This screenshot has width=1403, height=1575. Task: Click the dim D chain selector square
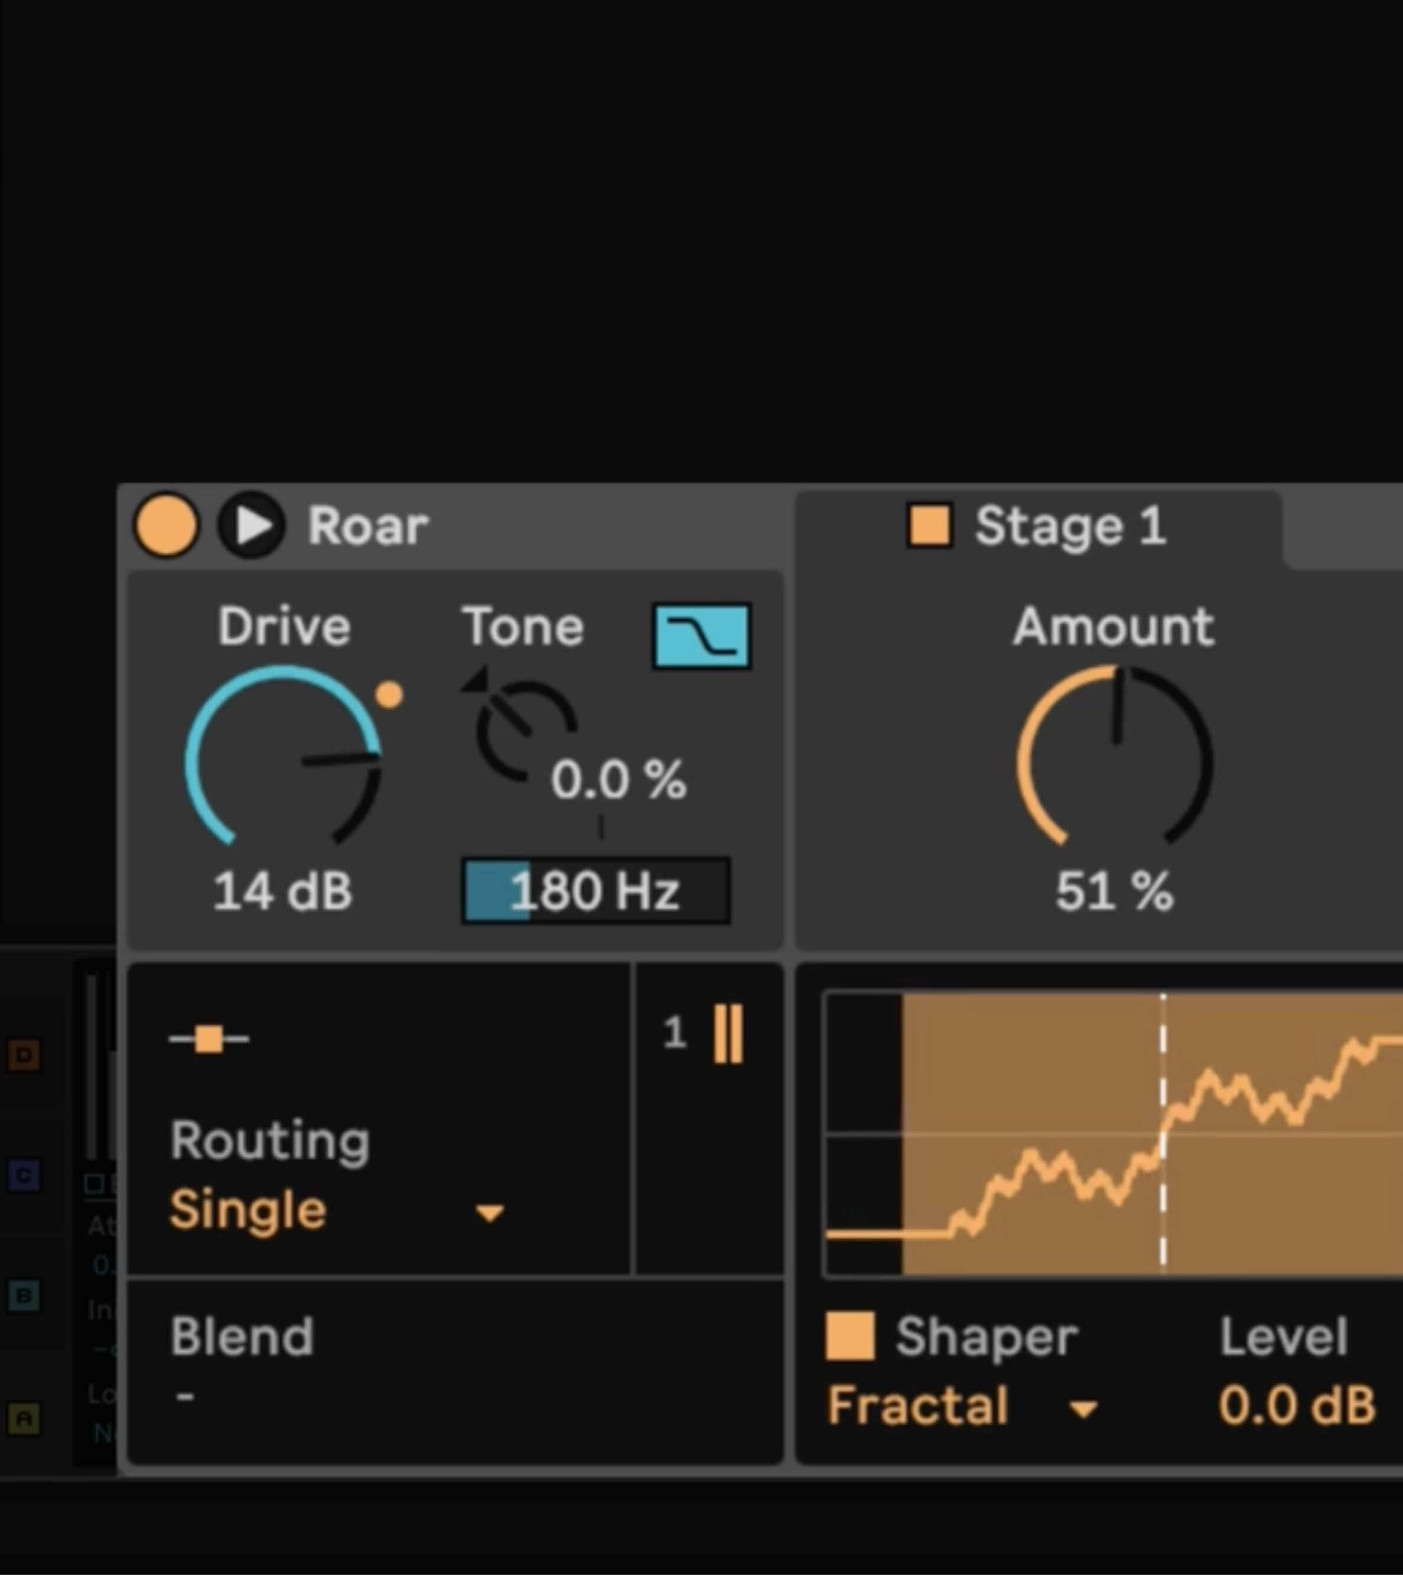pyautogui.click(x=24, y=1055)
